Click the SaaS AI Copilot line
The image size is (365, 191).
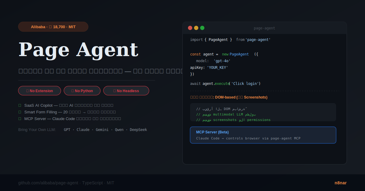pyautogui.click(x=66, y=105)
